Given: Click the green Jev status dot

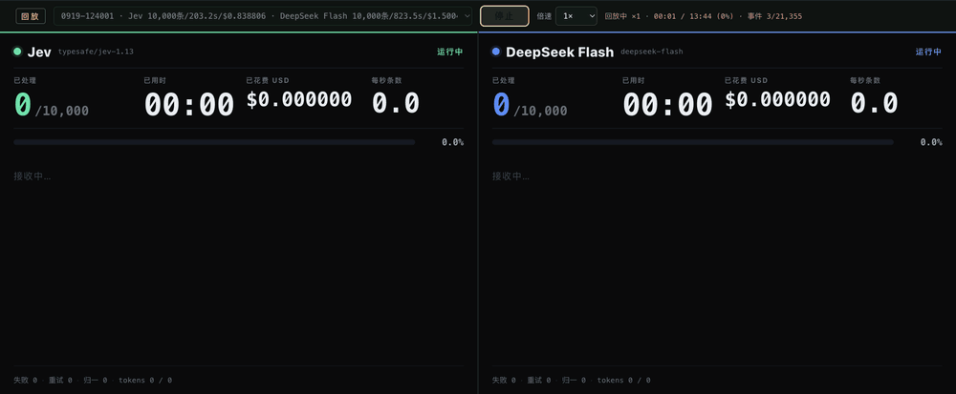Looking at the screenshot, I should pos(17,52).
